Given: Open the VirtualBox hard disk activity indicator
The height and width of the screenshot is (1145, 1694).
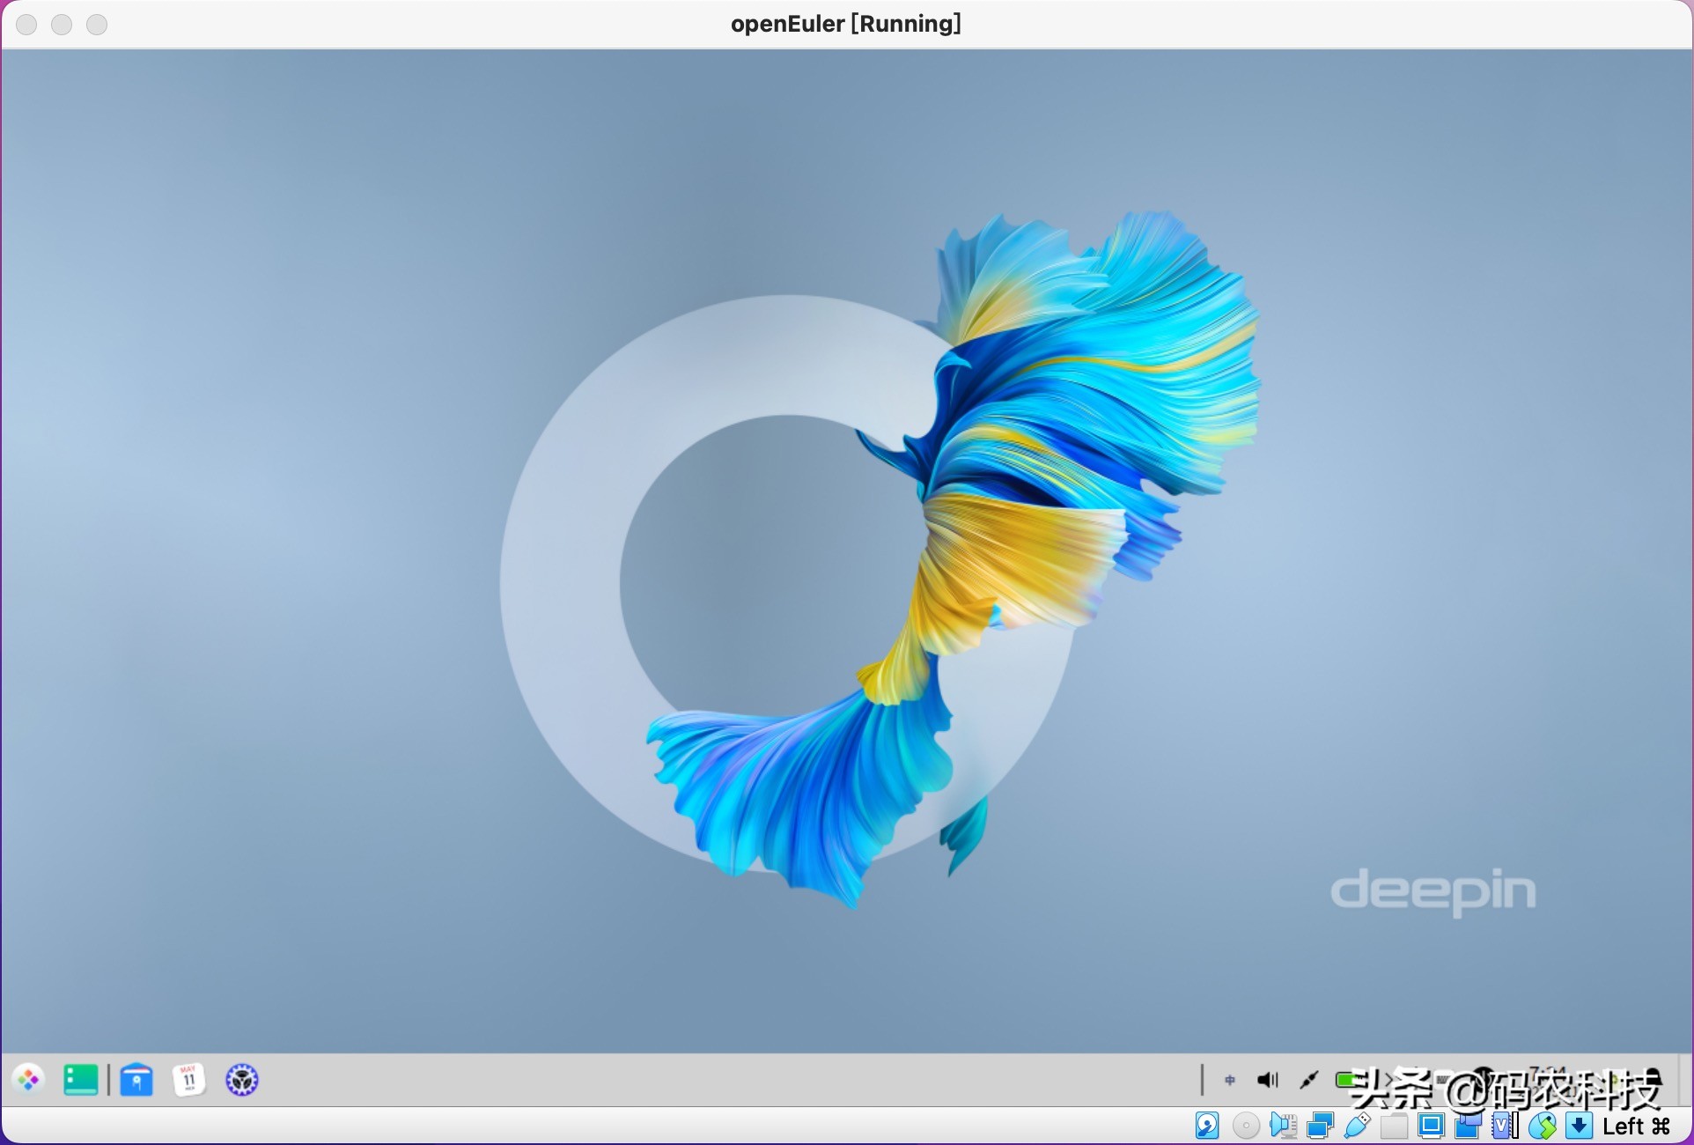Looking at the screenshot, I should tap(1207, 1126).
